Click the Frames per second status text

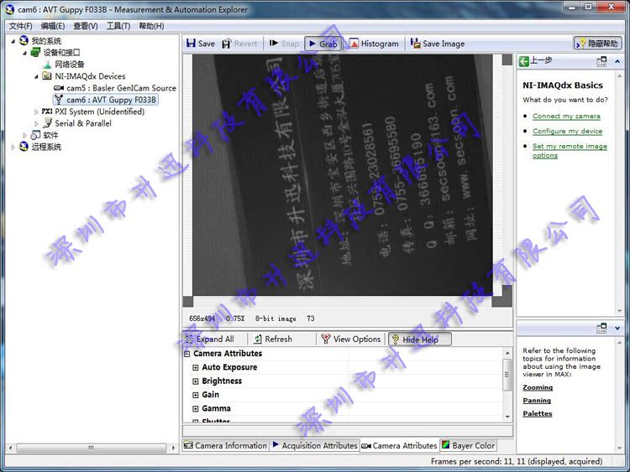click(517, 462)
